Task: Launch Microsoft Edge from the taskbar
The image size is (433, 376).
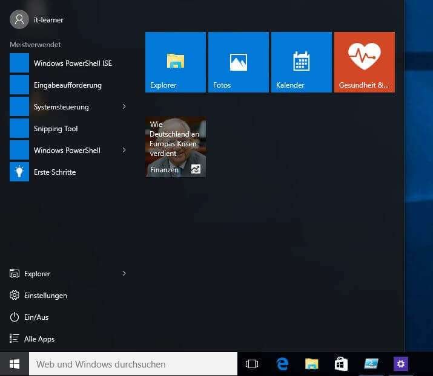Action: coord(282,364)
